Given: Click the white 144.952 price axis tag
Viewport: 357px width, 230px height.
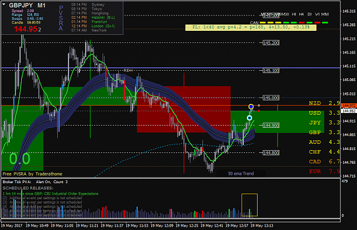Looking at the screenshot, I should tap(348, 111).
